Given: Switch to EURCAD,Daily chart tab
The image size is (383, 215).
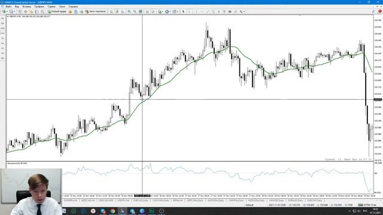Looking at the screenshot, I should pos(141,201).
